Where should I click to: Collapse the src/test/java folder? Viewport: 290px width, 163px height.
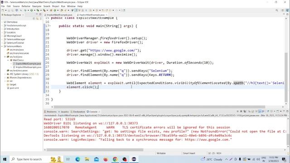coord(5,57)
